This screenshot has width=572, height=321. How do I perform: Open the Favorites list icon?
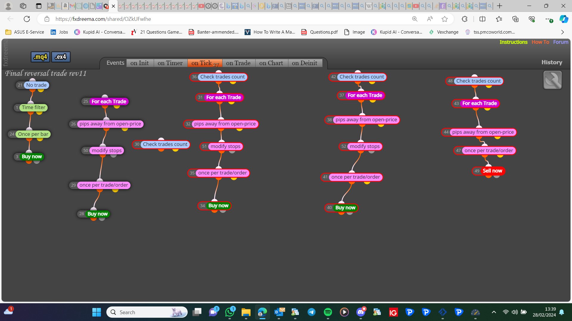pyautogui.click(x=499, y=19)
